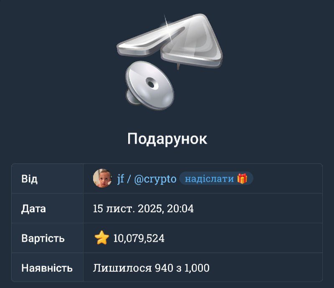Click the pin needle under the plane

click(178, 66)
